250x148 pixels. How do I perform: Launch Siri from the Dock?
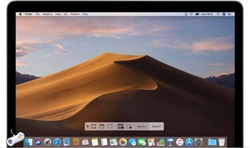point(38,142)
